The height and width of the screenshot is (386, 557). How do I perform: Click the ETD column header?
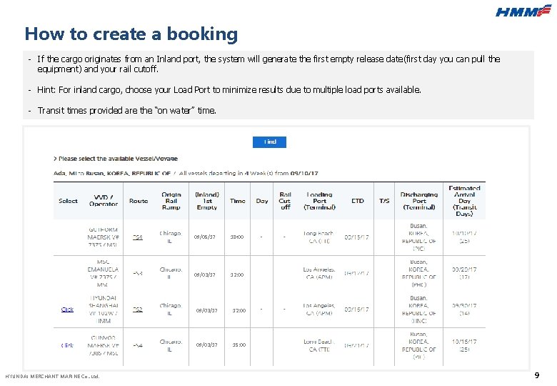[358, 201]
